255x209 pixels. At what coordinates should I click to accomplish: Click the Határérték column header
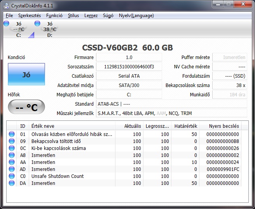point(185,126)
